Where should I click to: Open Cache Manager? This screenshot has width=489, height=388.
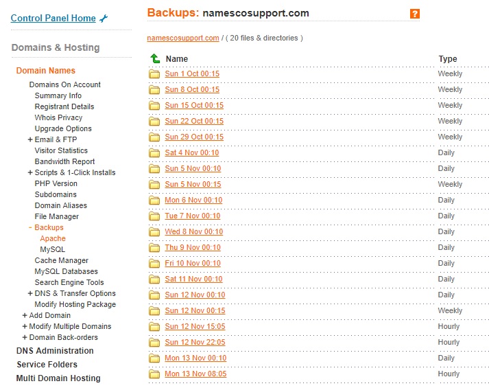(62, 260)
